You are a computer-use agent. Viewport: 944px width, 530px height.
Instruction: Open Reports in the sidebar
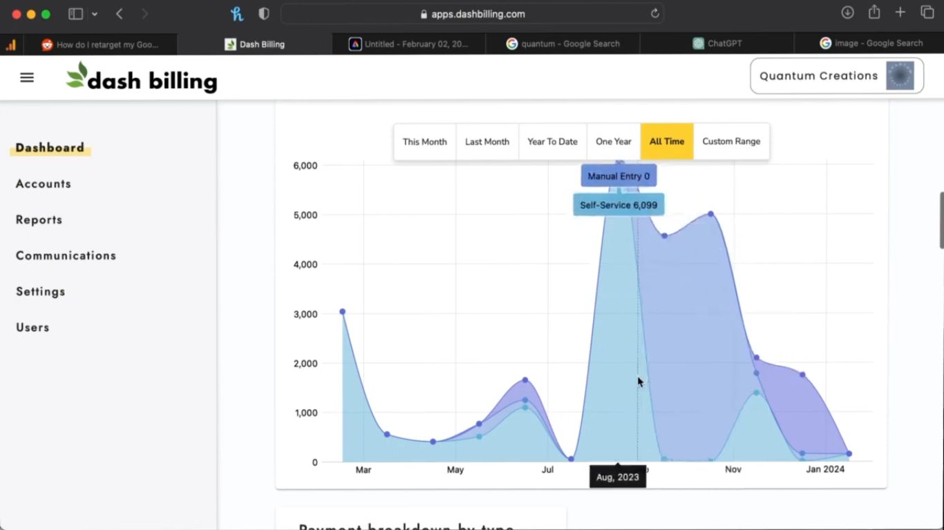(x=39, y=219)
